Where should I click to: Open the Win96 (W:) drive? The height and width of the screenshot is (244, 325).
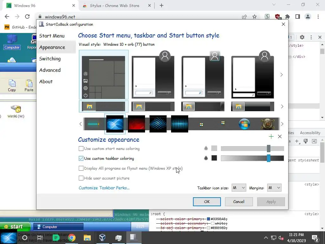pyautogui.click(x=16, y=112)
